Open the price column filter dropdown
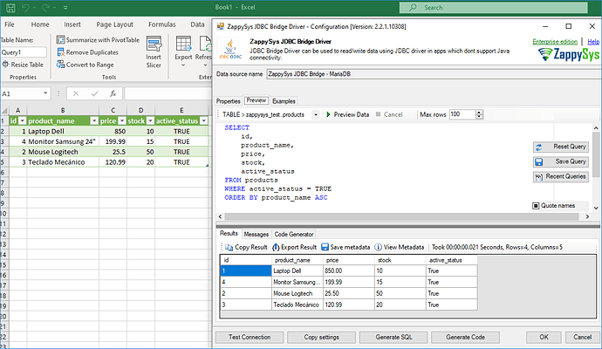The height and width of the screenshot is (349, 602). [122, 121]
